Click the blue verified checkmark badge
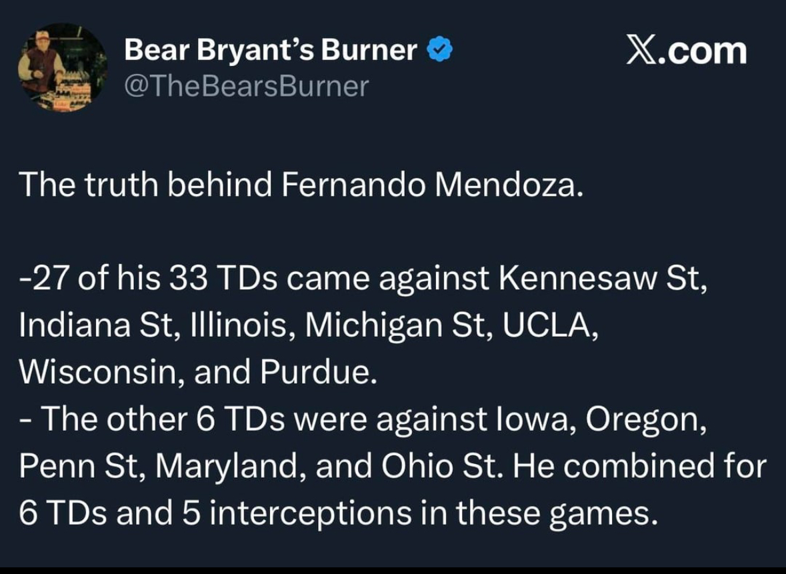Image resolution: width=786 pixels, height=574 pixels. pos(439,49)
